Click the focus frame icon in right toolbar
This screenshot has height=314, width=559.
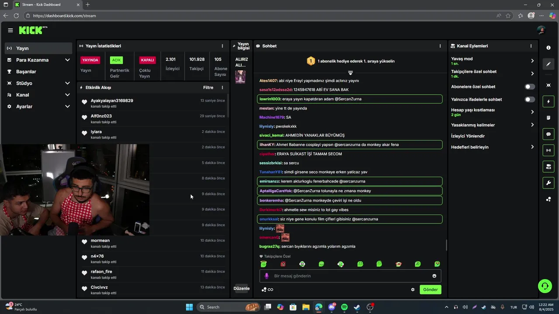click(549, 85)
